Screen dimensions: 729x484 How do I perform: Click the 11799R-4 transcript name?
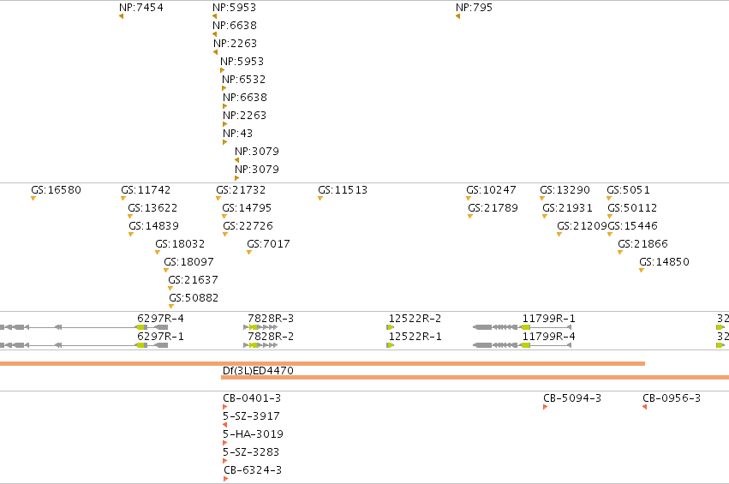548,336
